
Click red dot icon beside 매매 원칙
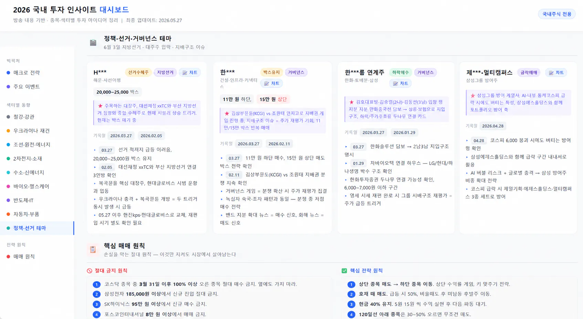(x=8, y=256)
